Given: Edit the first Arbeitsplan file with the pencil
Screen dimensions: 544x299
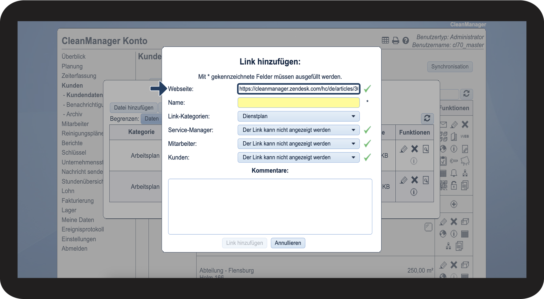Looking at the screenshot, I should click(404, 149).
